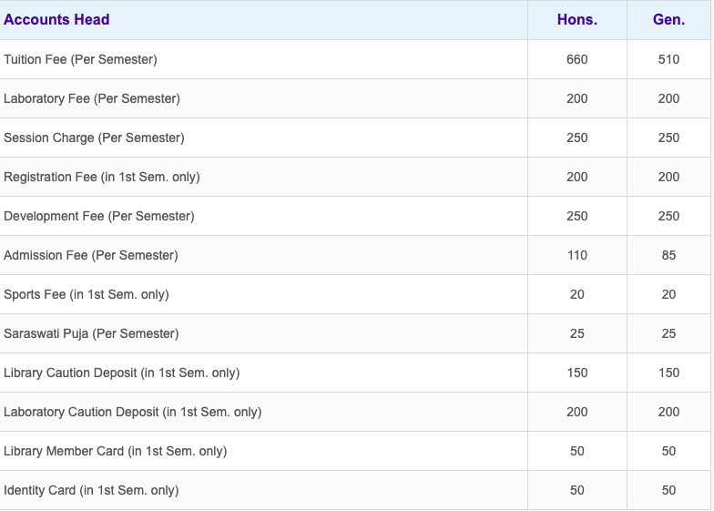Screen dimensions: 714x511
Task: Click the Identity Card row label
Action: [91, 490]
